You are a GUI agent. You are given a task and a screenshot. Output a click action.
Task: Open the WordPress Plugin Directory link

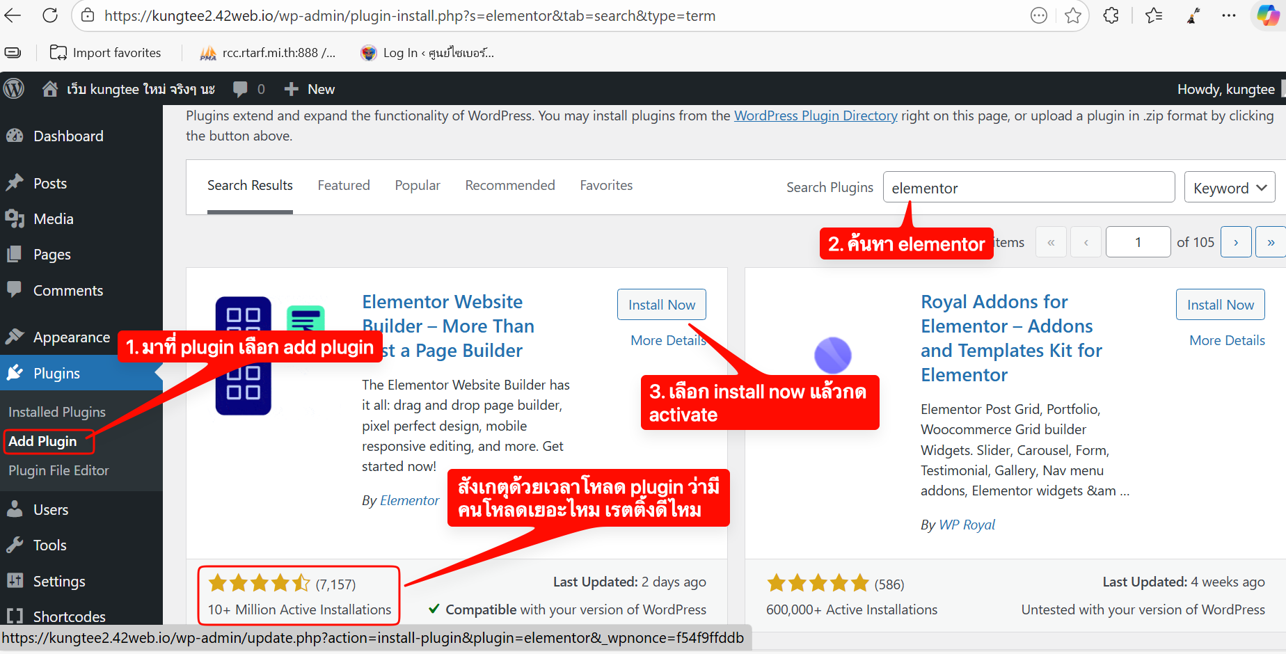(816, 115)
